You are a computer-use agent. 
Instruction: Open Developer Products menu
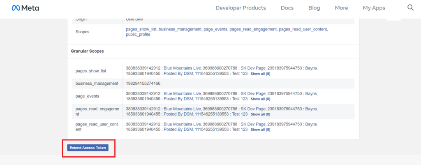pyautogui.click(x=241, y=8)
